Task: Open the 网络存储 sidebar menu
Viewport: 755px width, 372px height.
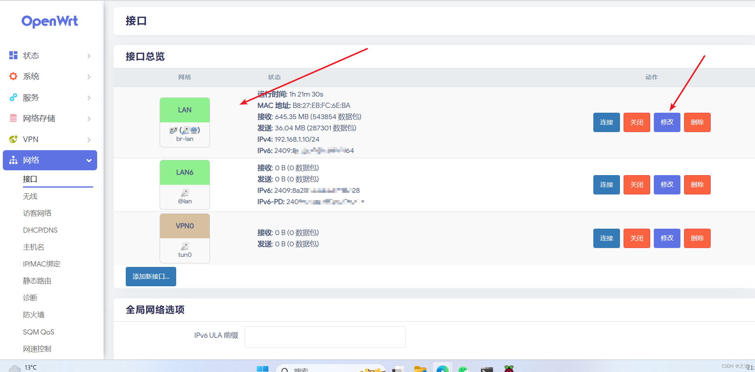Action: [50, 118]
